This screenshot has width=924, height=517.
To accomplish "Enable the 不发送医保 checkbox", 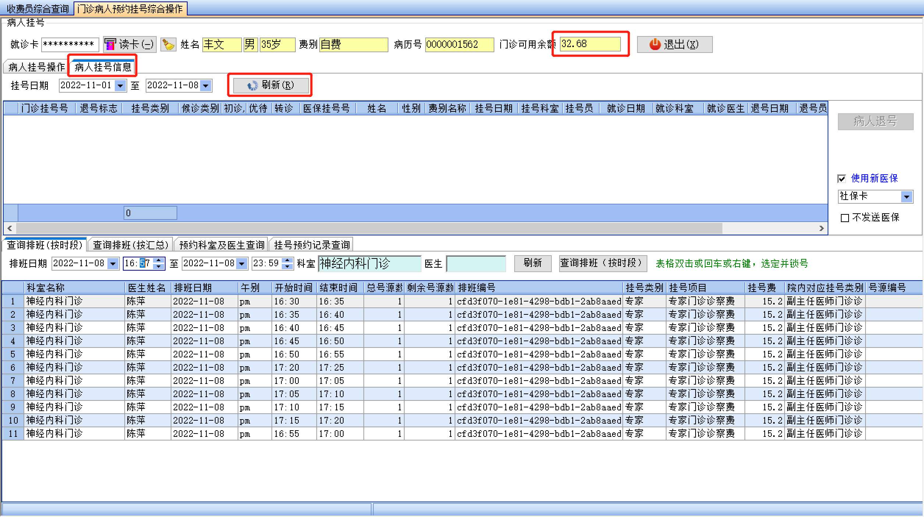I will [x=845, y=218].
